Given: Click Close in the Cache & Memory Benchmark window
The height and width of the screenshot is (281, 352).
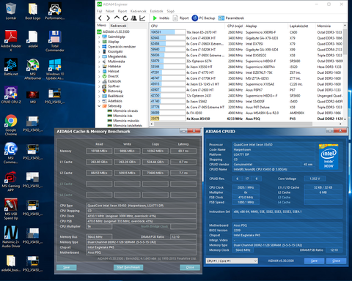Looking at the screenshot, I should point(190,267).
